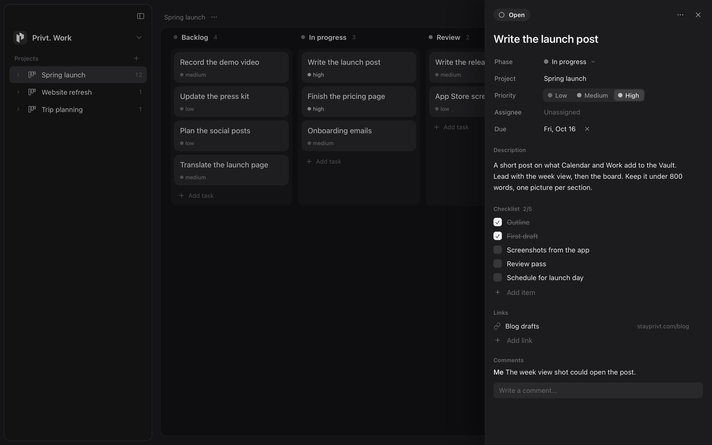The width and height of the screenshot is (712, 445).
Task: Open the Record the demo video card
Action: point(231,67)
